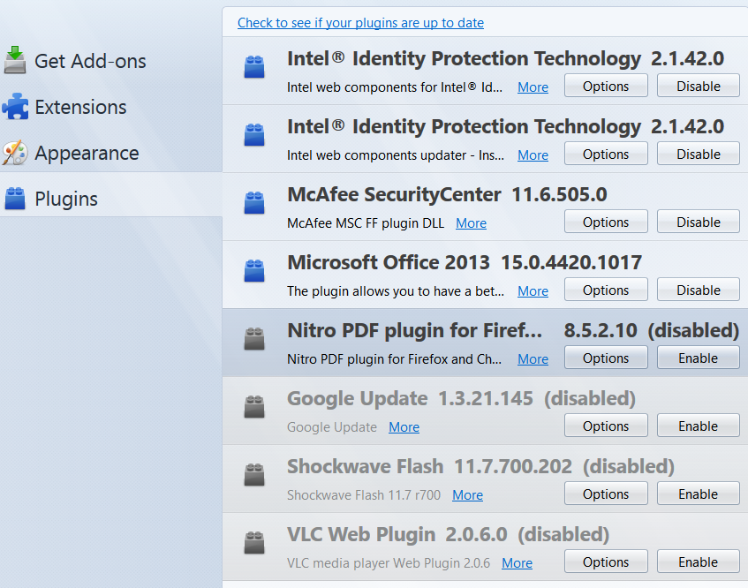Open 'Check to see if your plugins are up to date'
Screen dimensions: 748x588
coord(360,23)
